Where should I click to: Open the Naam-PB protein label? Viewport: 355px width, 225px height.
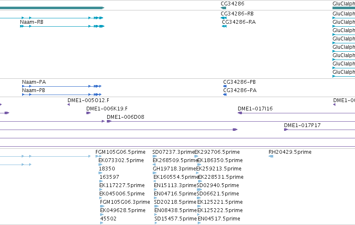(x=33, y=90)
